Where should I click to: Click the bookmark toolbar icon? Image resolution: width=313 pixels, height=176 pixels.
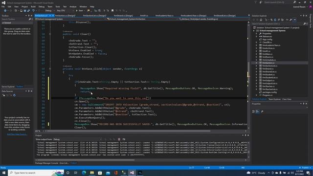click(x=112, y=11)
